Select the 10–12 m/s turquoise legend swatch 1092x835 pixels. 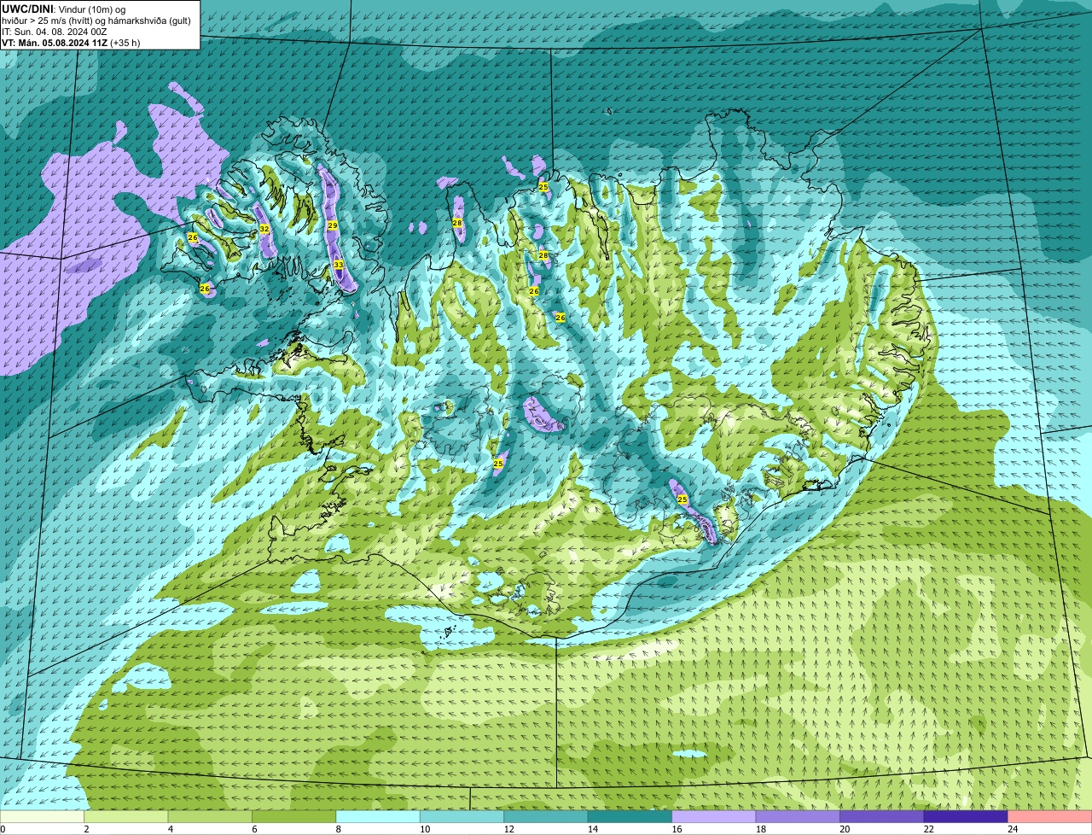pyautogui.click(x=462, y=817)
